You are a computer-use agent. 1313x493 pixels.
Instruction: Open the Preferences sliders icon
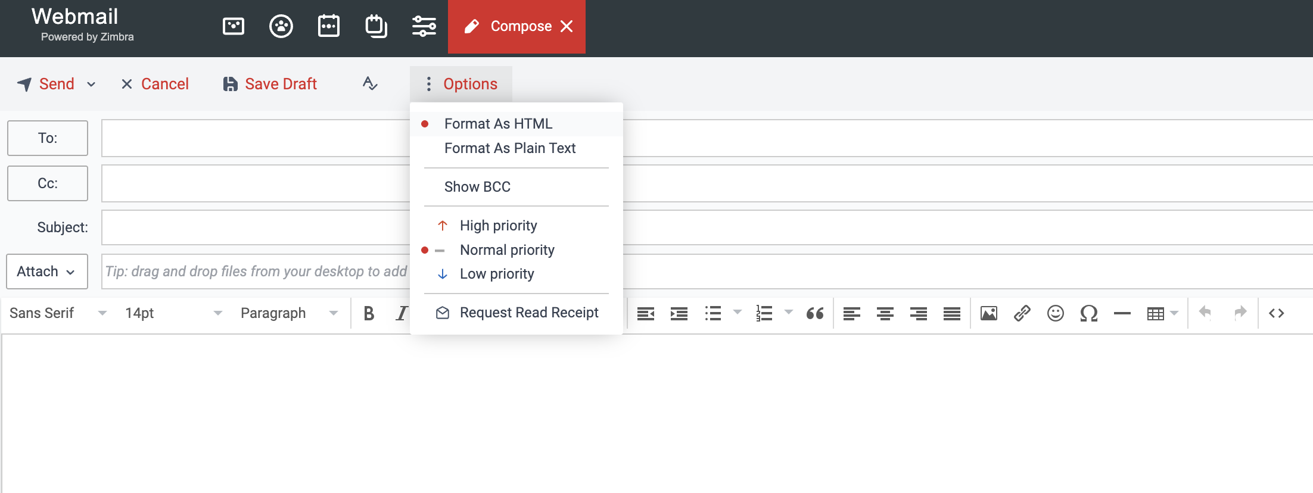click(x=424, y=26)
